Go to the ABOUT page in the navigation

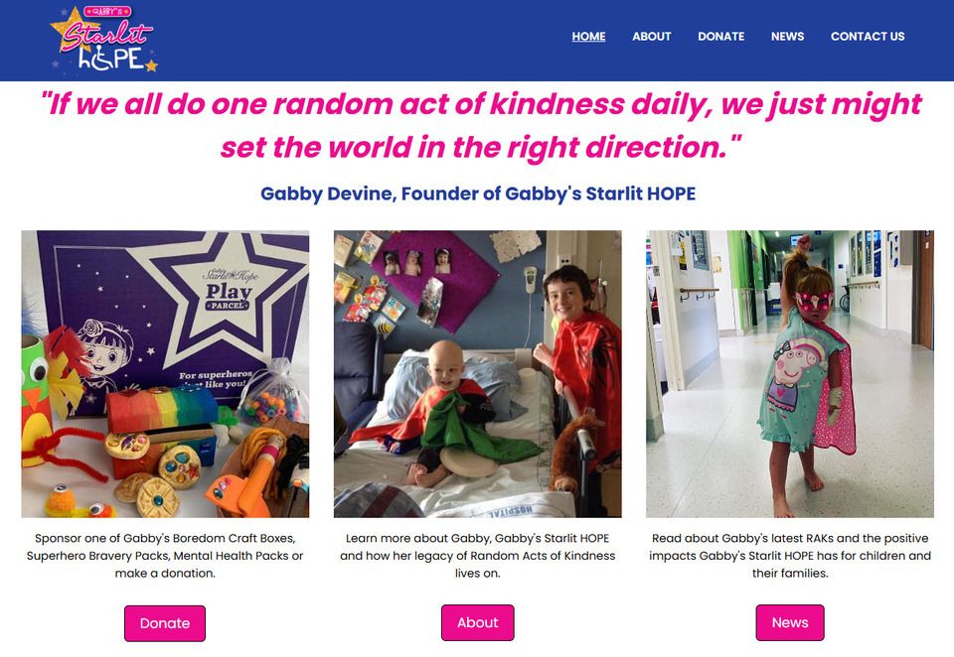[x=651, y=37]
